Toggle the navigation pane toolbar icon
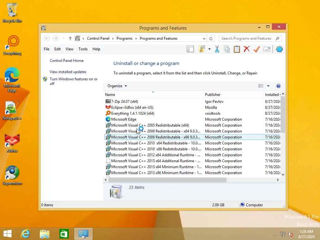 click(x=190, y=49)
